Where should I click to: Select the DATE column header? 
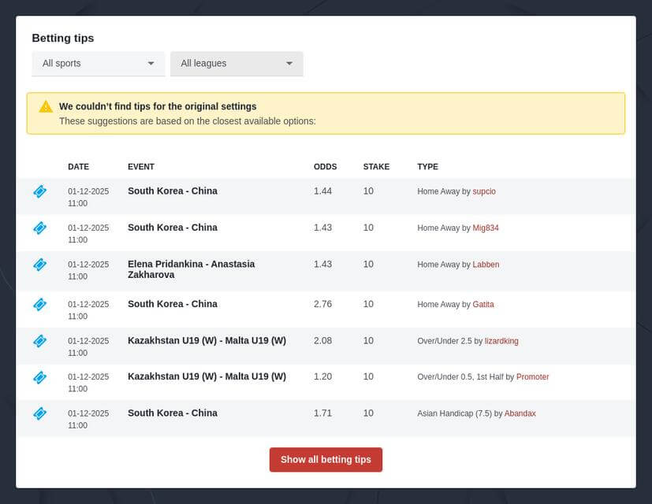[78, 166]
